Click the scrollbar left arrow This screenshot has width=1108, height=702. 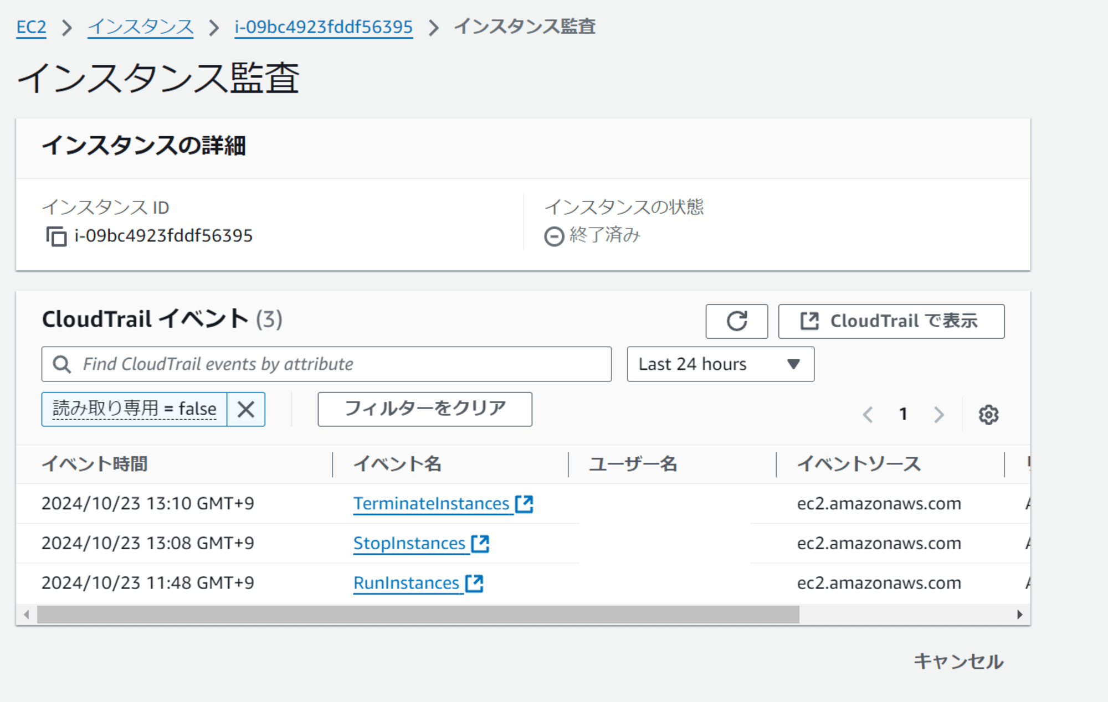click(26, 615)
